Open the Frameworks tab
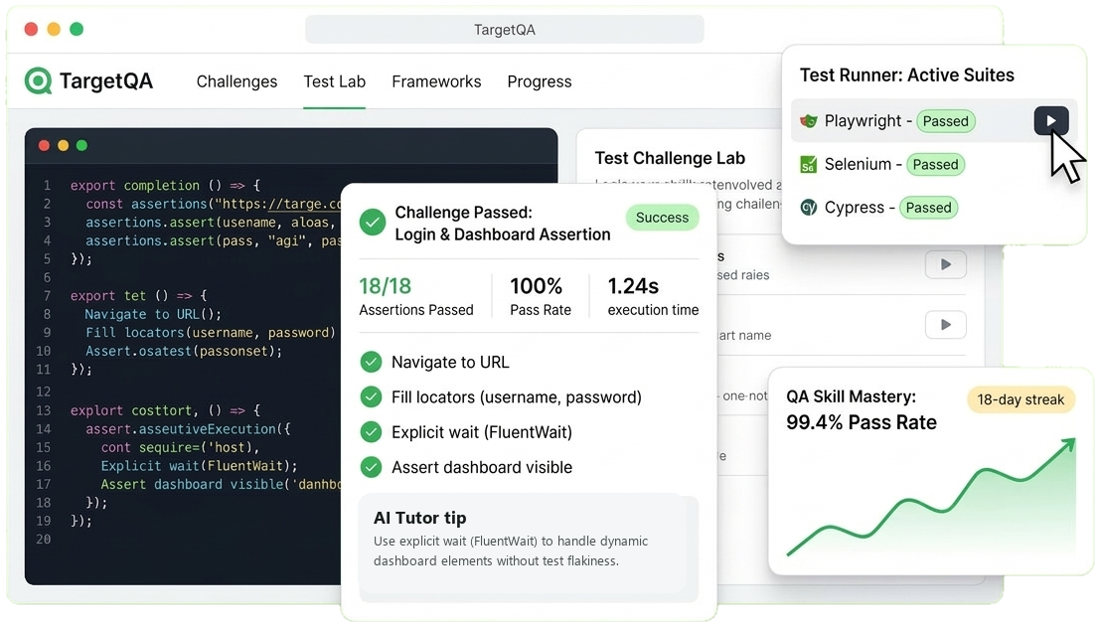Screen dimensions: 1100x627 pyautogui.click(x=436, y=81)
